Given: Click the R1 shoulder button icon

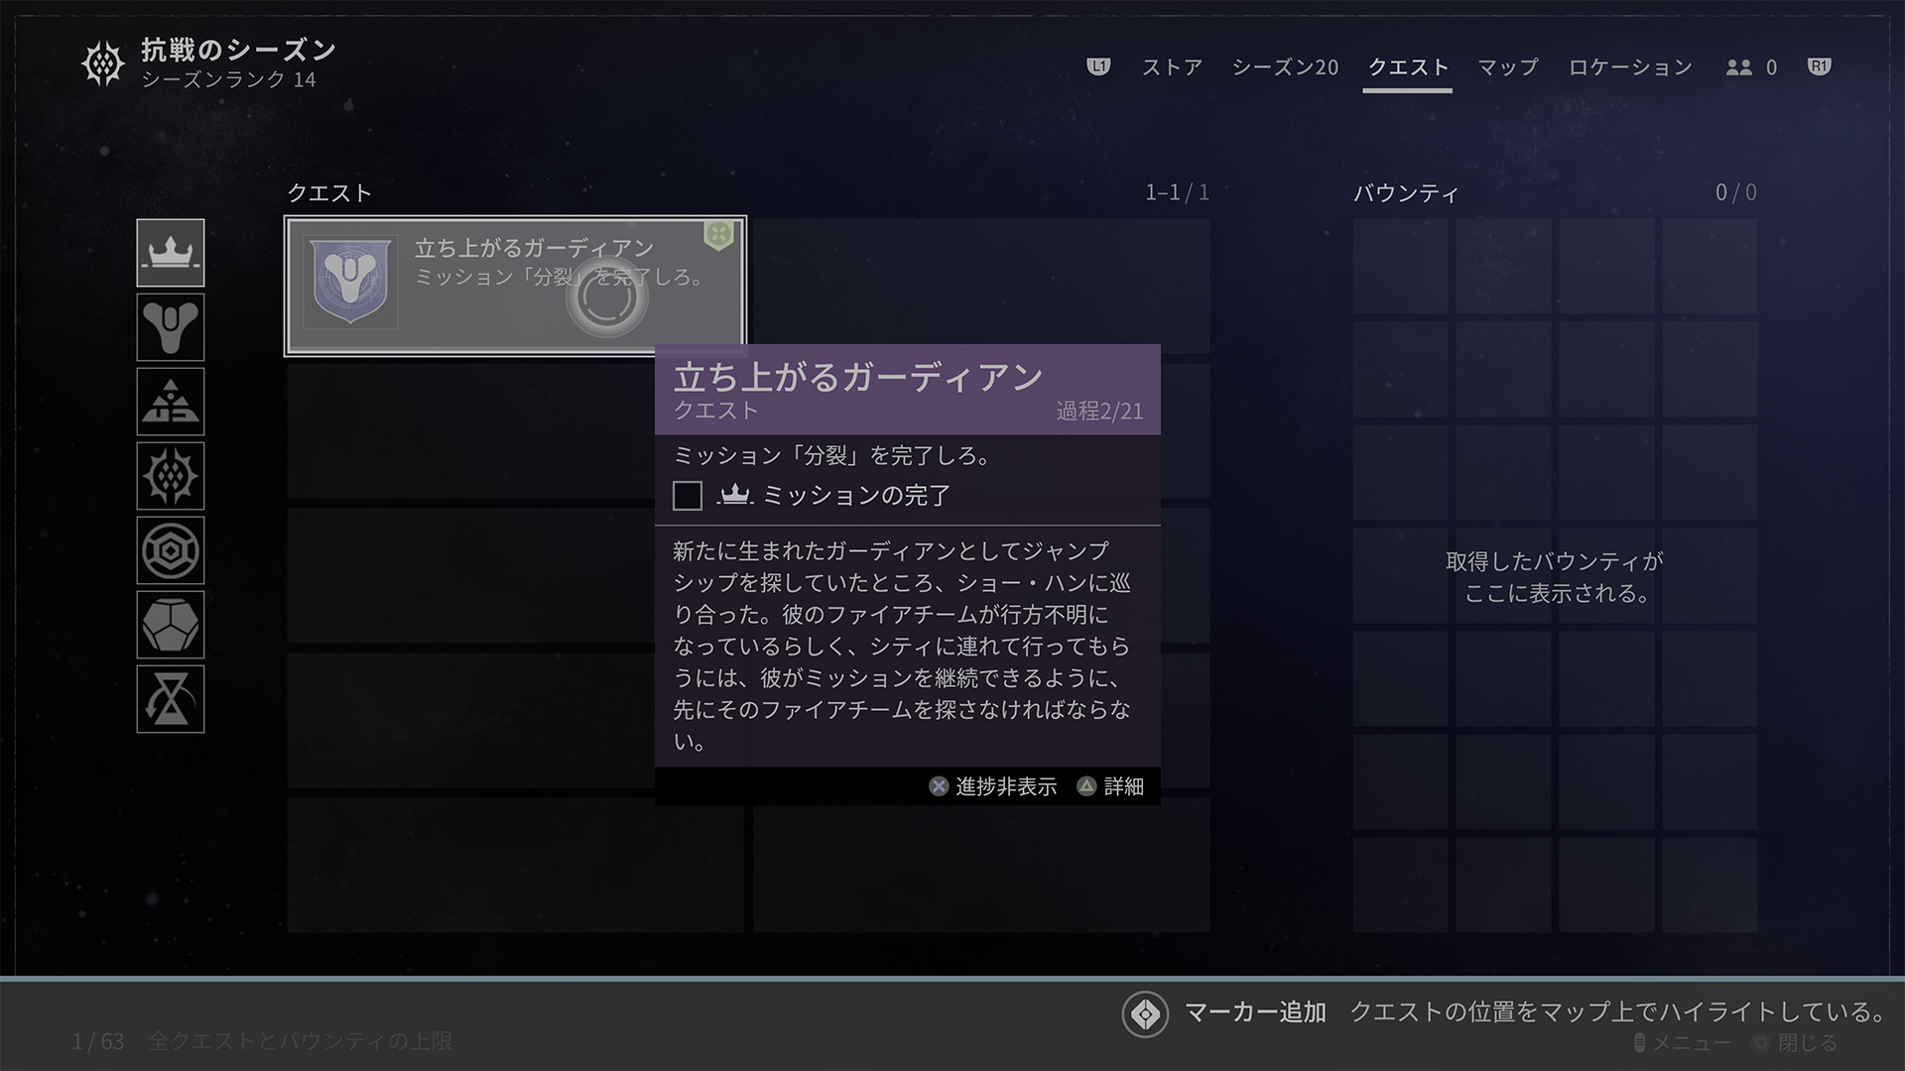Looking at the screenshot, I should (1819, 66).
